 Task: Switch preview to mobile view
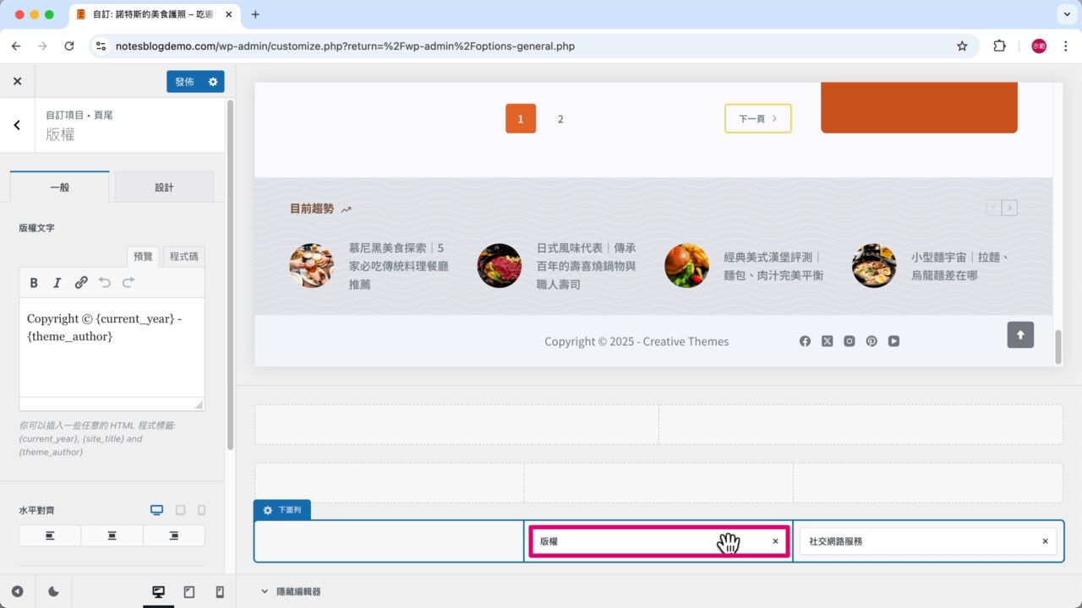coord(220,591)
